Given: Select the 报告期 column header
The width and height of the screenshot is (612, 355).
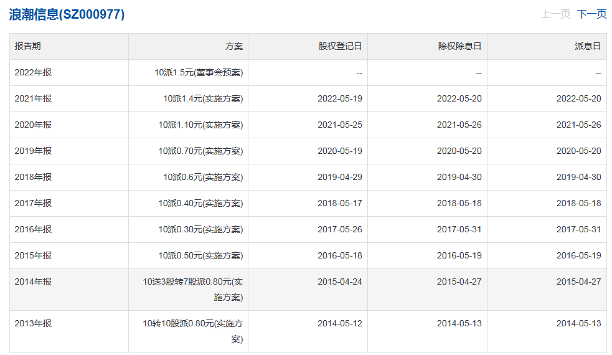Looking at the screenshot, I should [x=28, y=46].
